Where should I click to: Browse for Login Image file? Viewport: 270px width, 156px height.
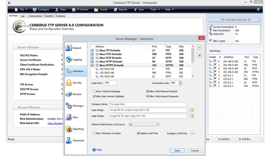[192, 116]
